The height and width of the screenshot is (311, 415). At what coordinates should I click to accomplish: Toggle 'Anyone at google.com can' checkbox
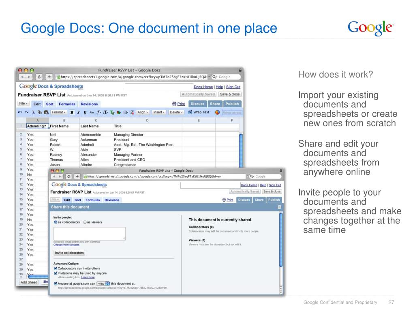[x=56, y=283]
